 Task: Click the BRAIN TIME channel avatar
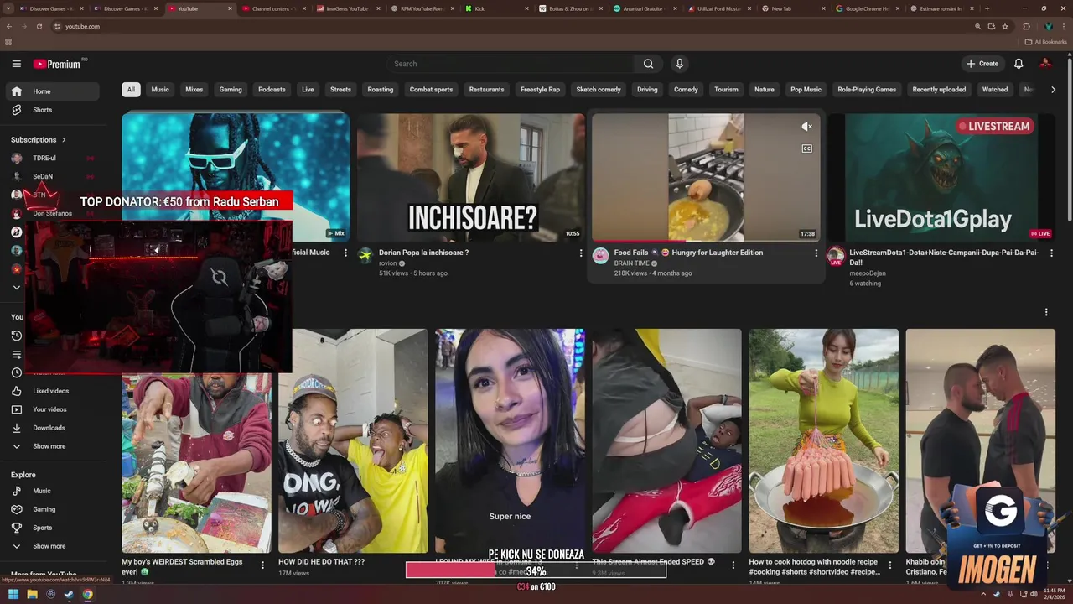[601, 256]
